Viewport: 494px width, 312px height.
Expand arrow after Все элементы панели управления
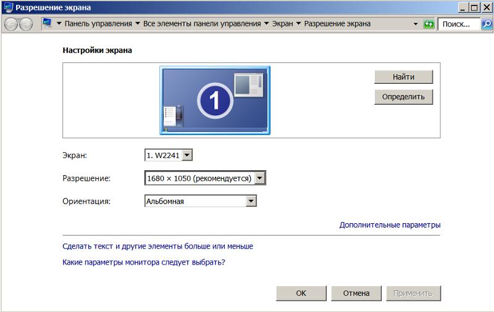click(x=267, y=23)
